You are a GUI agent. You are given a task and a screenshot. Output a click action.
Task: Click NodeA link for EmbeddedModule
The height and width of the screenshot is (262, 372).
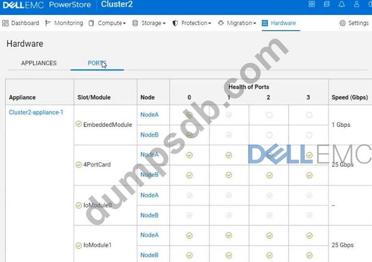click(x=149, y=115)
